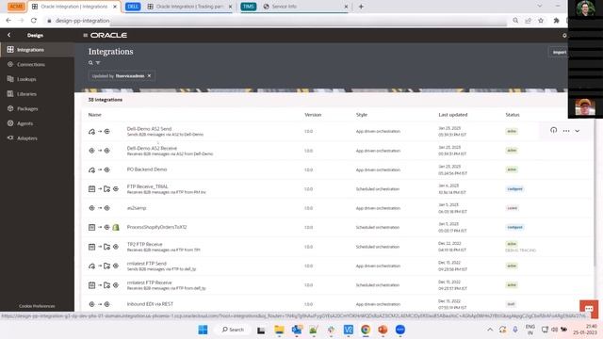Click the Connections sidebar icon
The image size is (603, 339).
tap(10, 64)
